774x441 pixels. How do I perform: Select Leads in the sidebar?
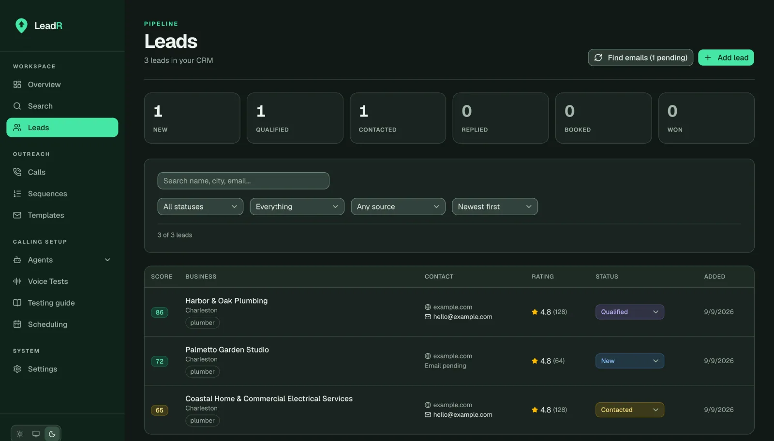tap(62, 128)
